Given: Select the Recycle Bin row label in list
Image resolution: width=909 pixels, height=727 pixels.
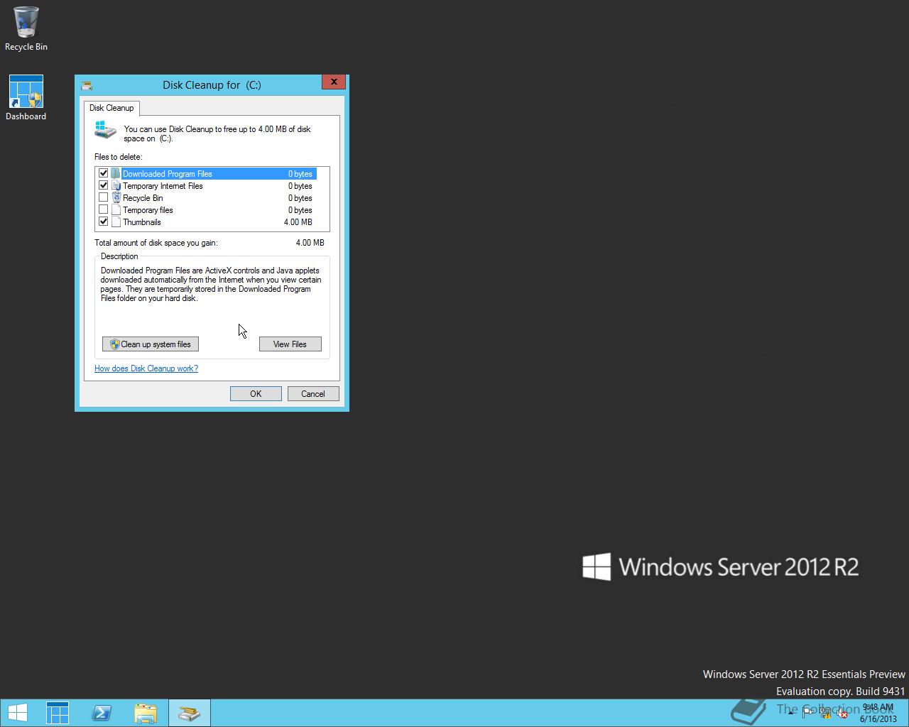Looking at the screenshot, I should click(143, 198).
